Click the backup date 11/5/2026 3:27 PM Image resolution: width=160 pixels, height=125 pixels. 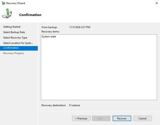click(80, 27)
